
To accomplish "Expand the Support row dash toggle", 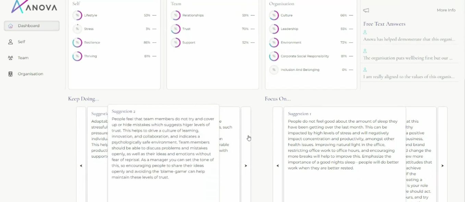I will tap(253, 42).
